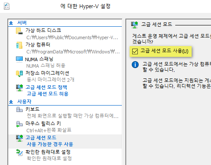The image size is (211, 165).
Task: Toggle the 고급 세션 모드 사용(U) checkbox
Action: point(135,51)
